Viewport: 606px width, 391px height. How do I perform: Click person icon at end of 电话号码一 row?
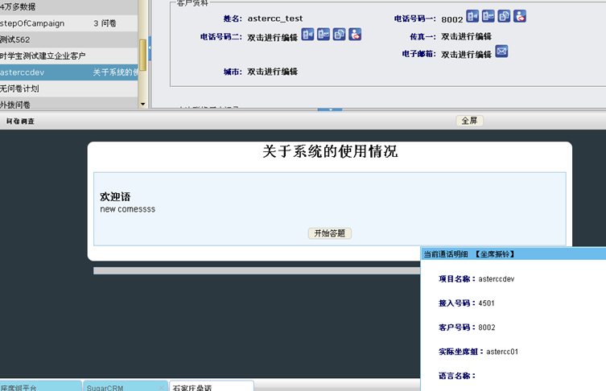pos(520,16)
